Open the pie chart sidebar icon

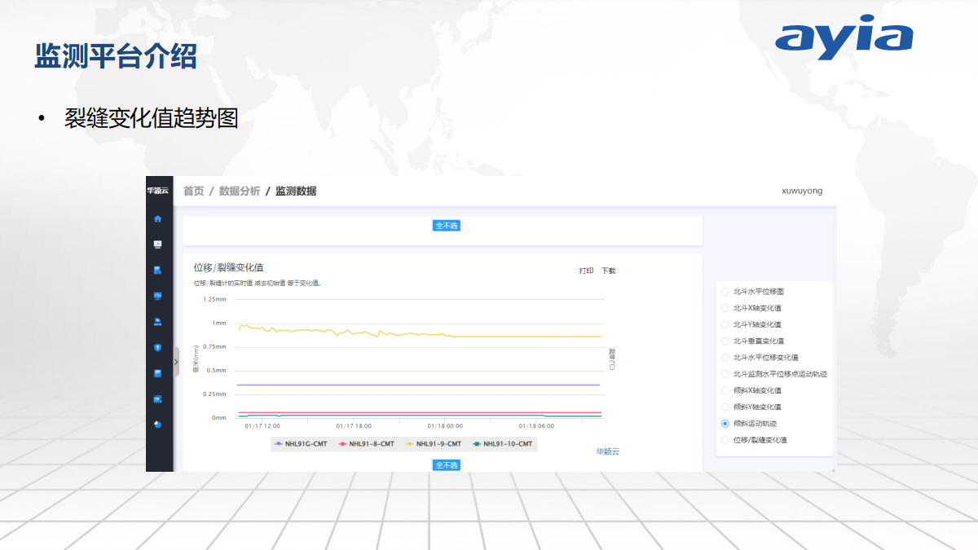tap(158, 425)
